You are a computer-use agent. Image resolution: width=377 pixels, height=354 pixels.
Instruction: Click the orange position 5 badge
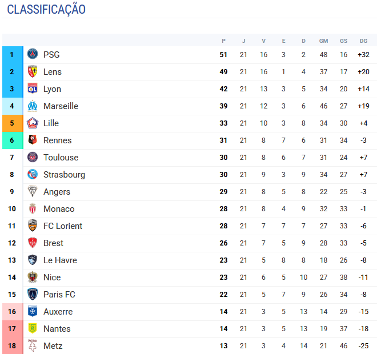point(11,123)
